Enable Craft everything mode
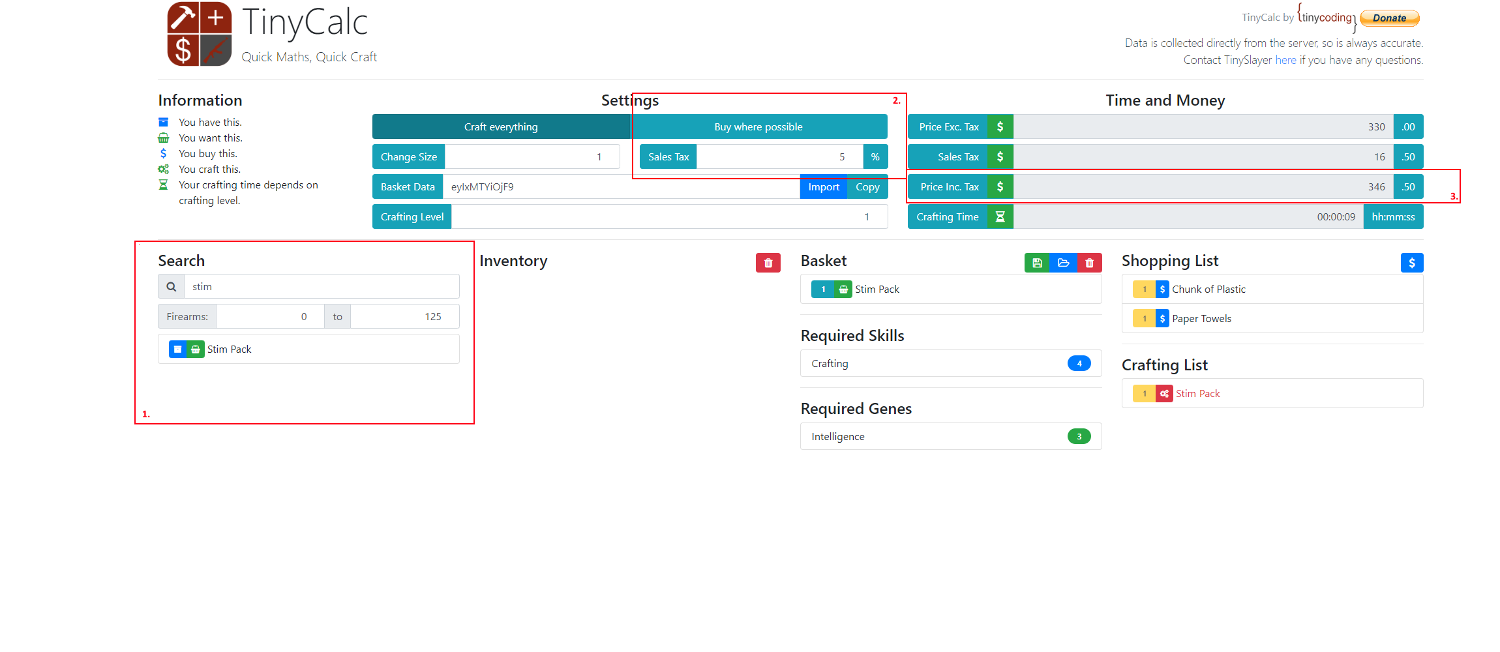The height and width of the screenshot is (652, 1500). [501, 127]
